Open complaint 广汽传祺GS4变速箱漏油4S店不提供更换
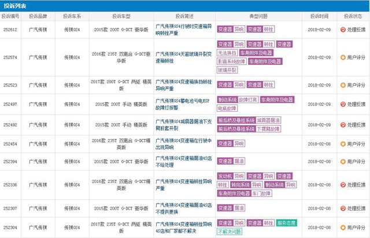 (184, 208)
